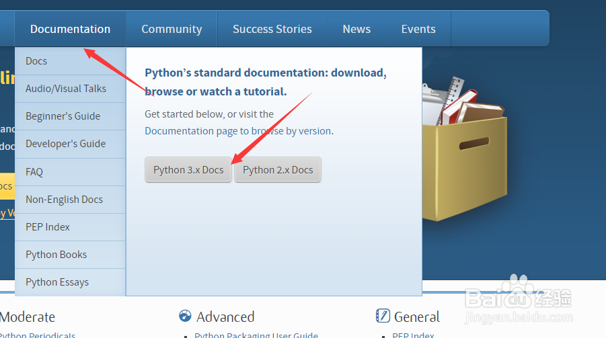Select Python Books submenu entry

click(x=56, y=255)
